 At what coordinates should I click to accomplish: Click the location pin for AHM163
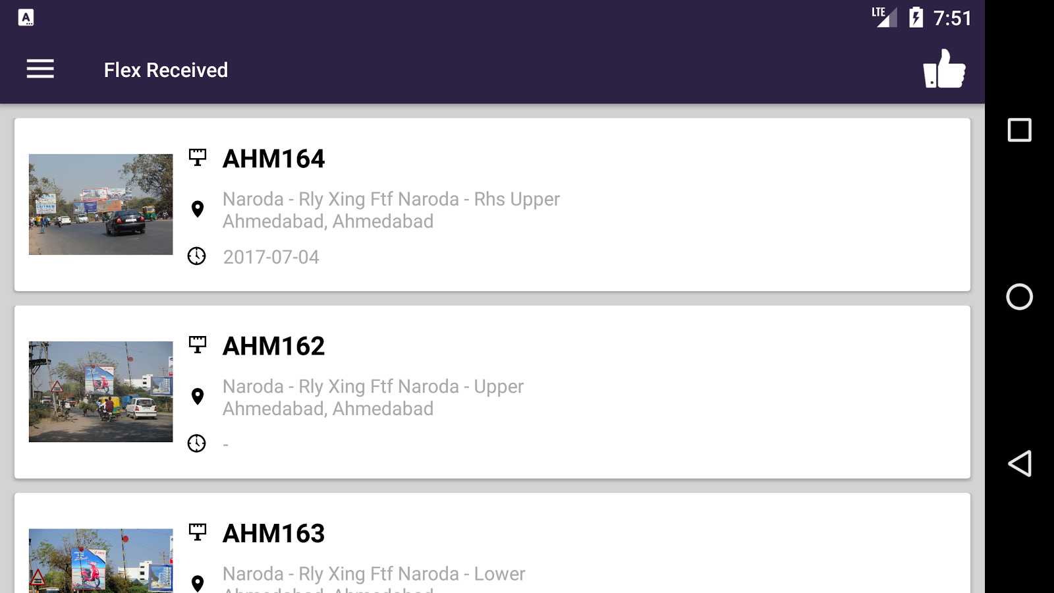pos(197,584)
